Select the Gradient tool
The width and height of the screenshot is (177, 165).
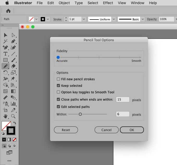pyautogui.click(x=13, y=91)
